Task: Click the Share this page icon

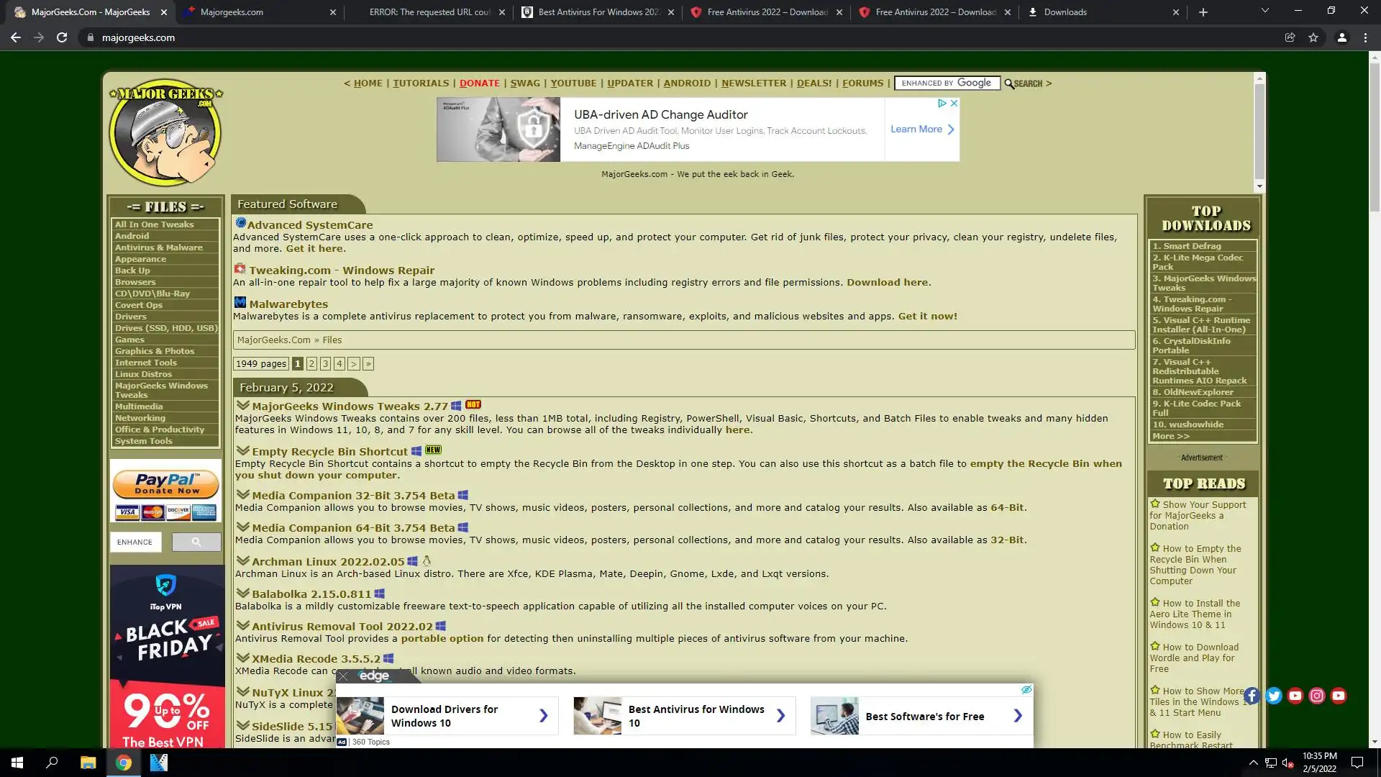Action: pyautogui.click(x=1290, y=37)
